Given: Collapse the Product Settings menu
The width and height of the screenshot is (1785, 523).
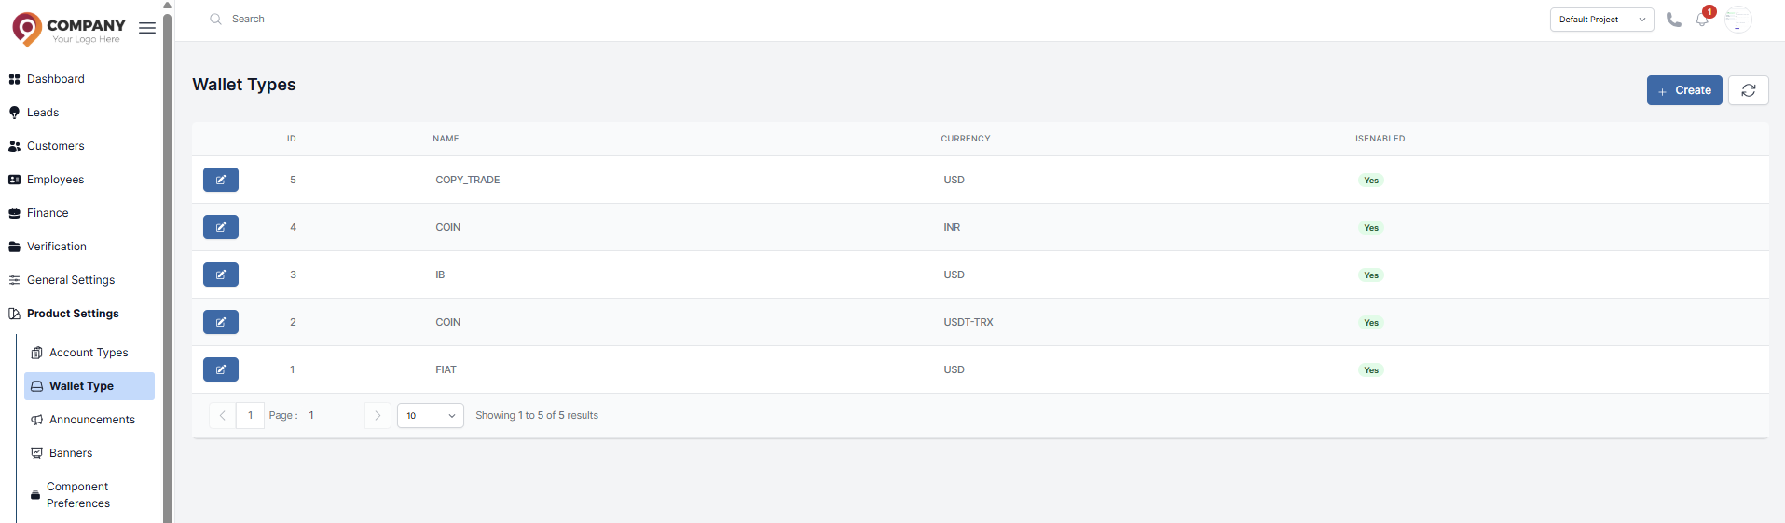Looking at the screenshot, I should tap(73, 314).
